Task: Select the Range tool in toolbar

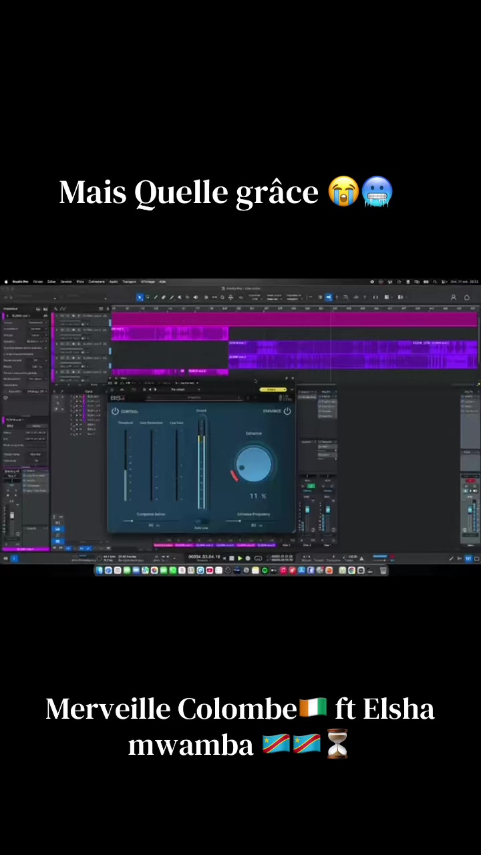Action: (x=148, y=297)
